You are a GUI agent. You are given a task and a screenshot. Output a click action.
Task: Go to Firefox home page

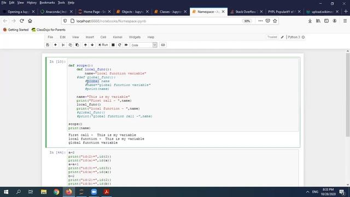[x=30, y=21]
